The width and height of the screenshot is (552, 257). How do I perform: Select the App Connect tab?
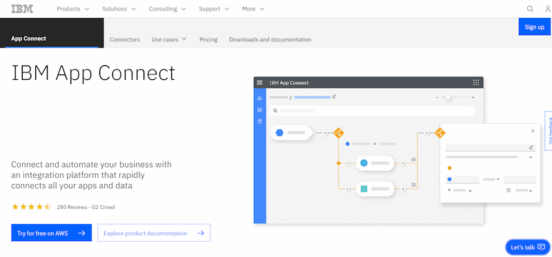click(52, 33)
